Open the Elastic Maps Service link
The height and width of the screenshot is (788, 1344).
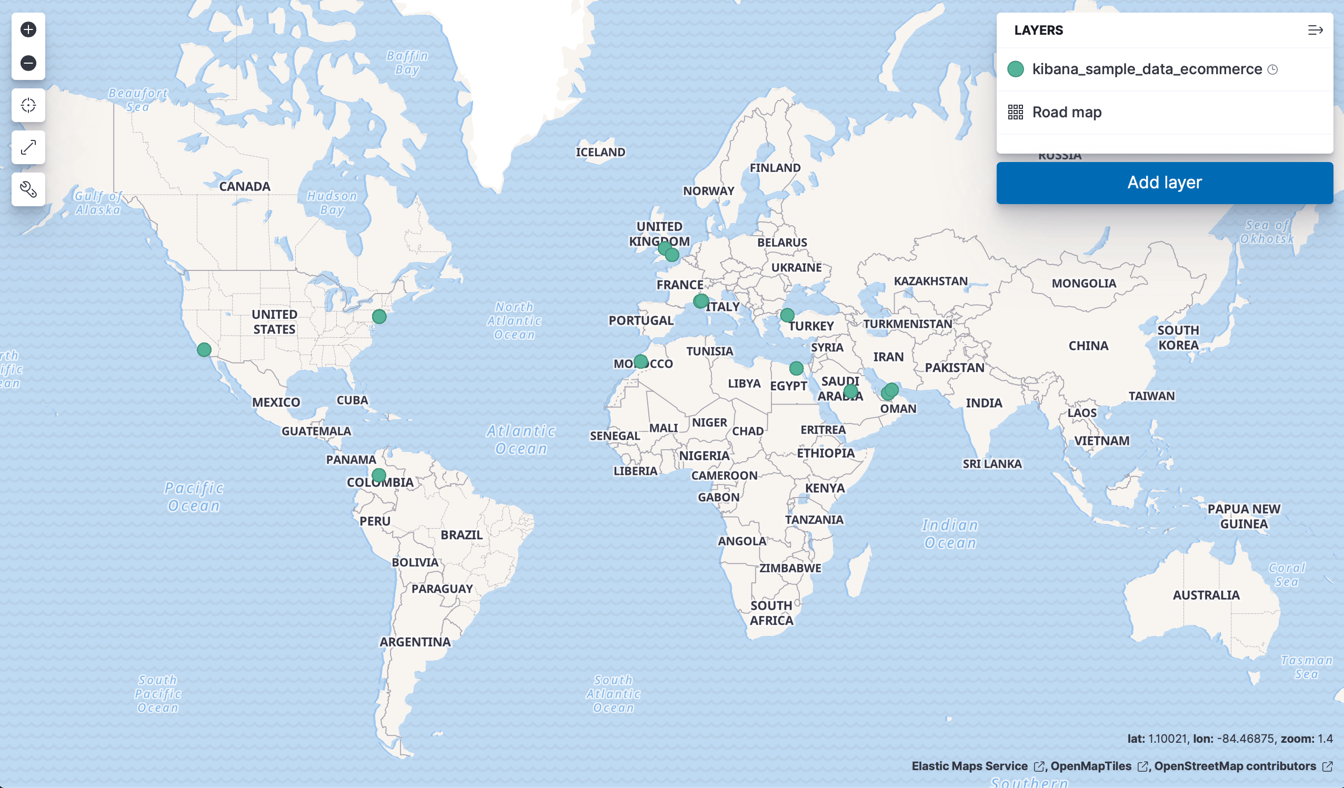[x=971, y=766]
